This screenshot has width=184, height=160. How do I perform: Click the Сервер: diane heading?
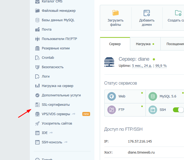click(x=134, y=59)
